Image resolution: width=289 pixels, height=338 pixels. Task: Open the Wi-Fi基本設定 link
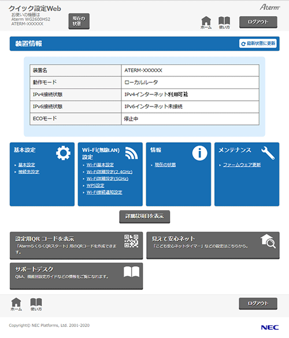[100, 165]
